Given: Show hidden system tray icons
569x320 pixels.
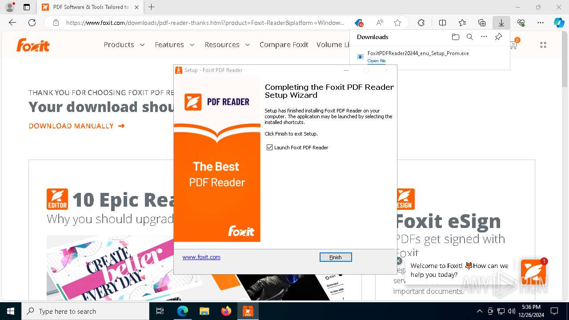Looking at the screenshot, I should [479, 311].
